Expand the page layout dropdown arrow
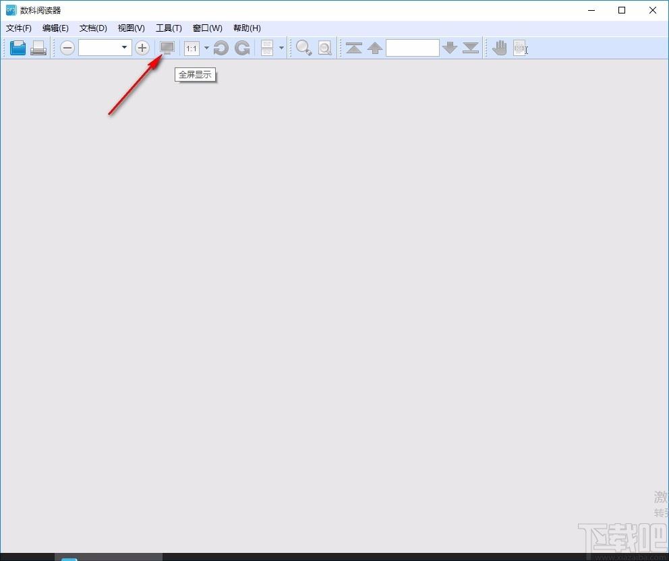The height and width of the screenshot is (561, 669). (281, 48)
